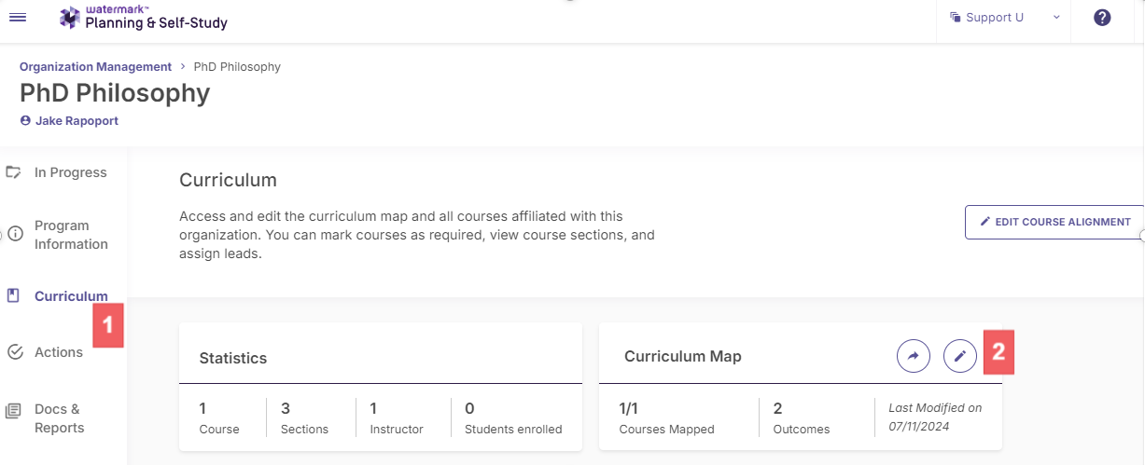Click the user icon beside Jake Rapoport
1145x465 pixels.
(25, 121)
